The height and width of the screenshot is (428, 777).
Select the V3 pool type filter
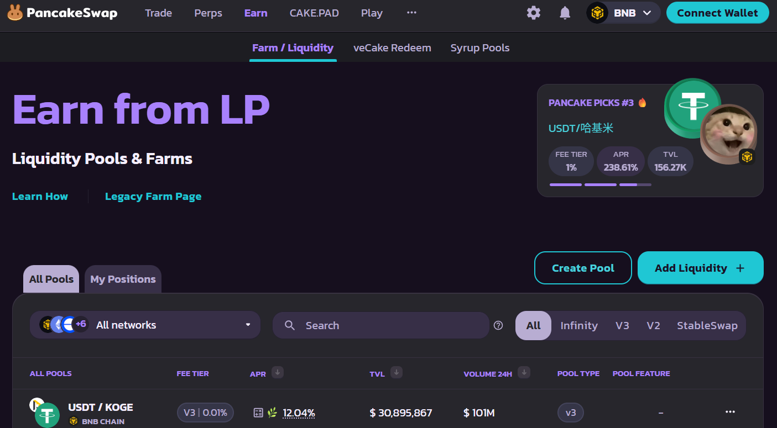click(622, 325)
